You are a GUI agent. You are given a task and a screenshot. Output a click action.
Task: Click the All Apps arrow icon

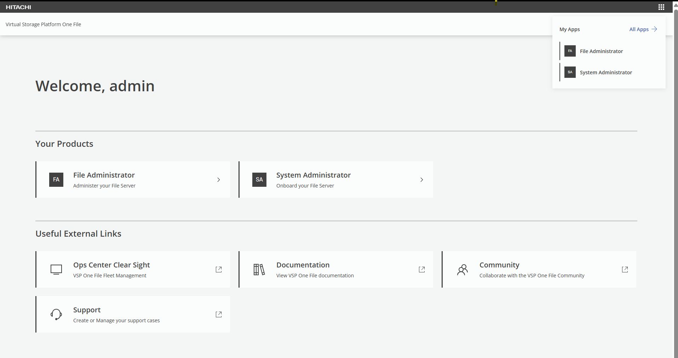coord(654,29)
